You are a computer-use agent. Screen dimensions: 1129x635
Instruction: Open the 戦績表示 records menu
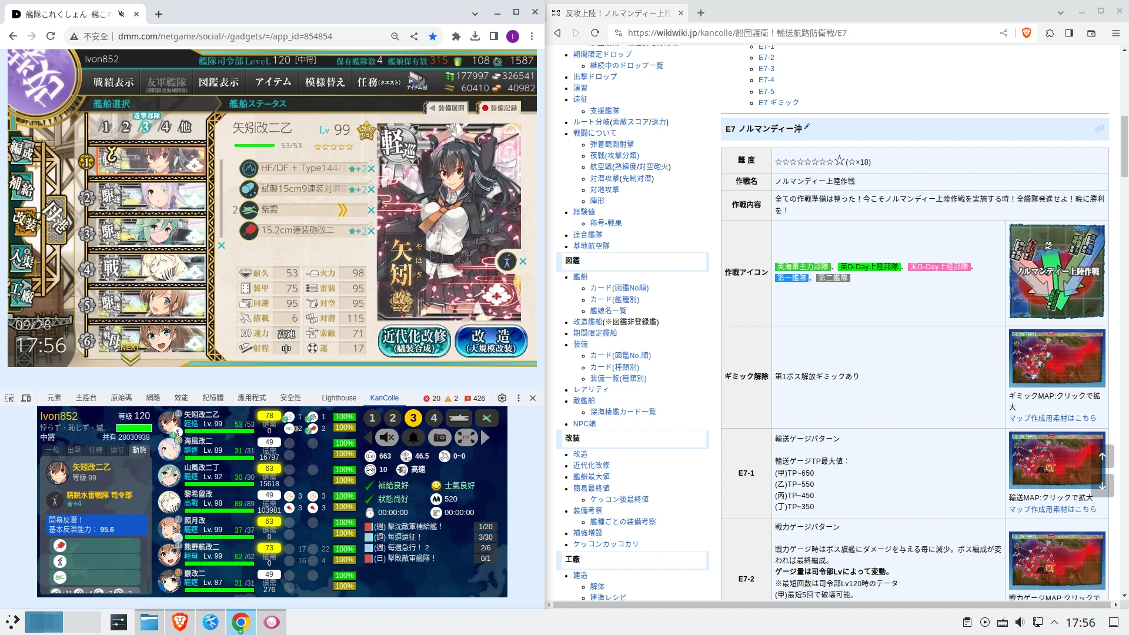(x=113, y=82)
